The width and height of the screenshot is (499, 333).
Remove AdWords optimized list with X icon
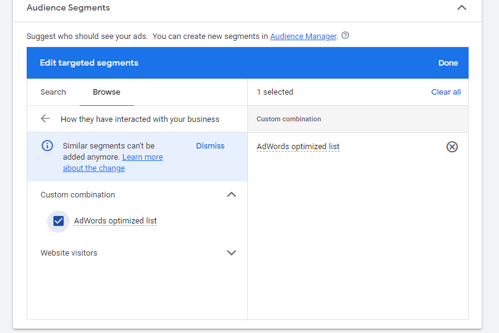[x=452, y=147]
